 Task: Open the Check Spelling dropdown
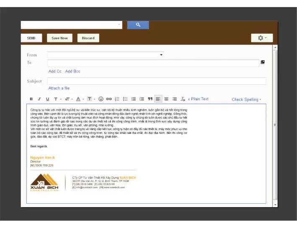click(246, 100)
